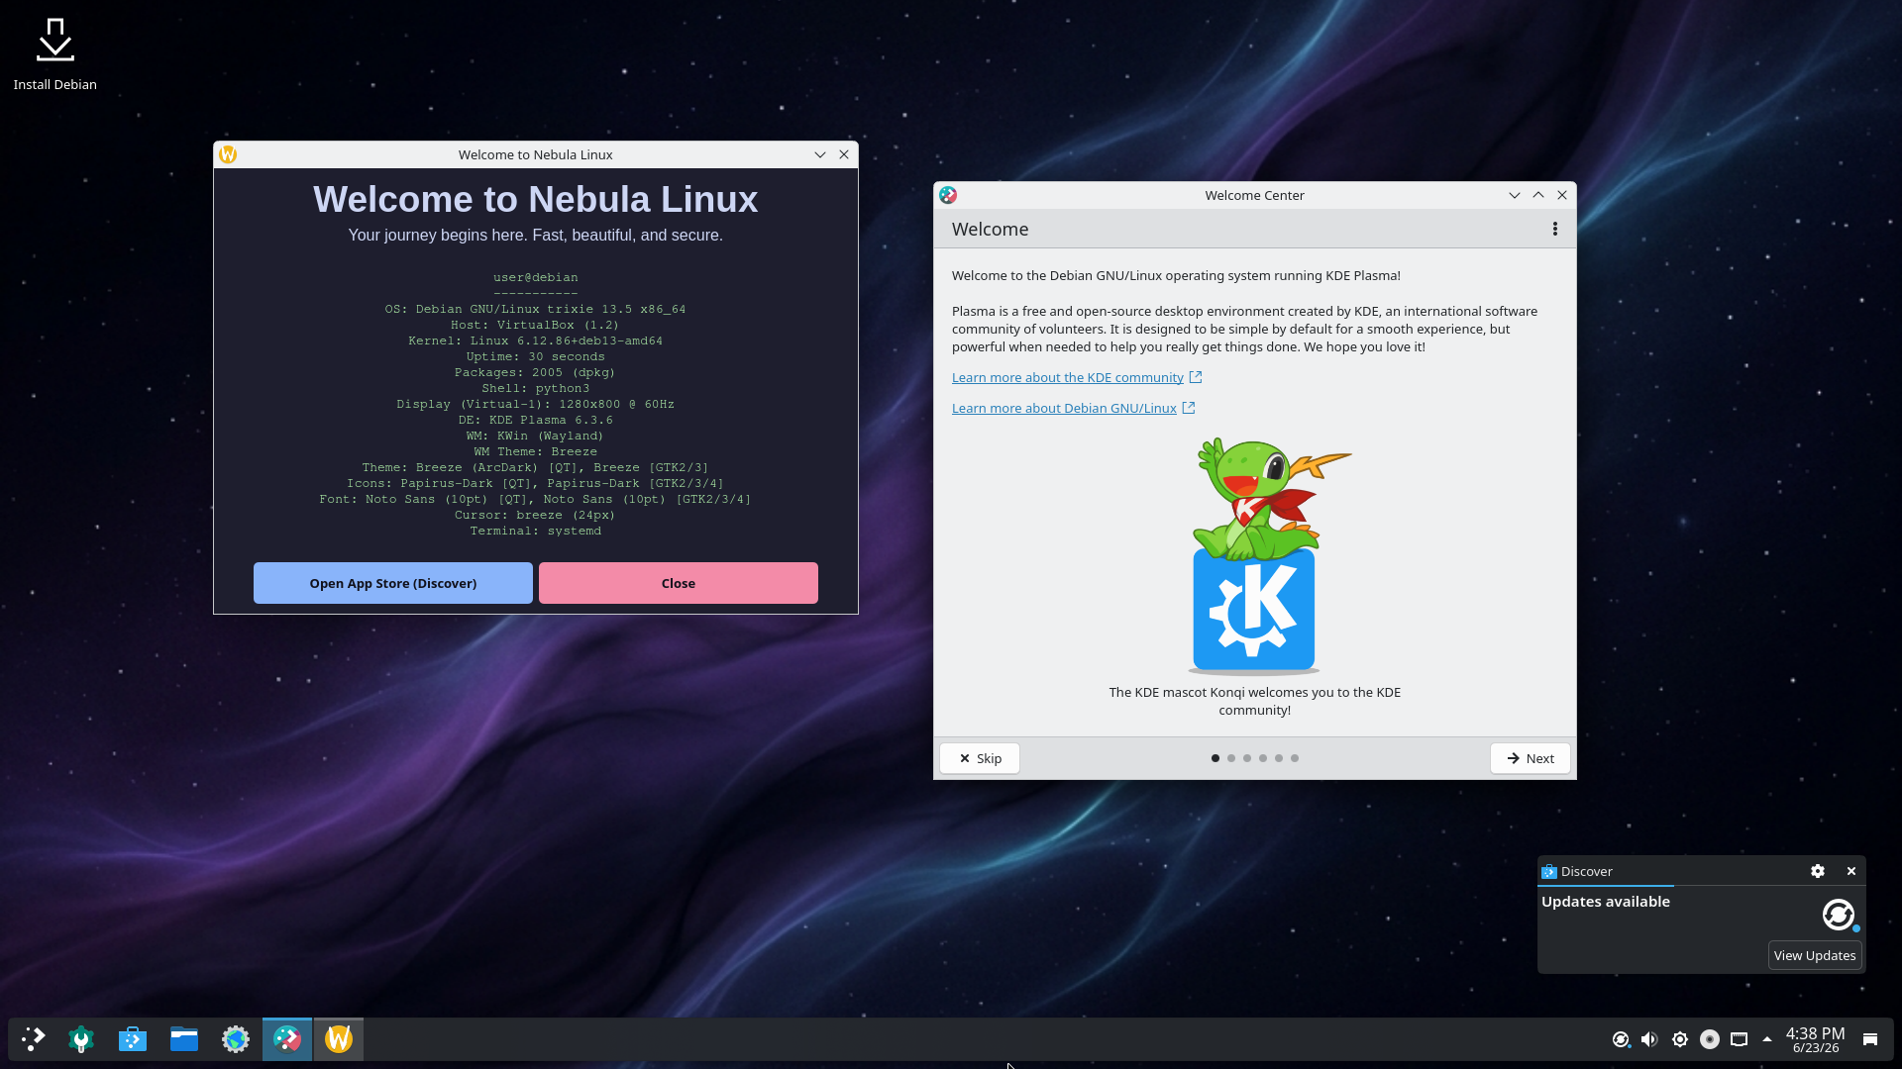Open System Settings globe-gear taskbar icon

click(x=236, y=1038)
